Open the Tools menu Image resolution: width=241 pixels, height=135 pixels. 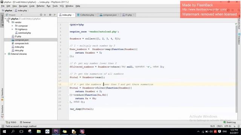55,6
